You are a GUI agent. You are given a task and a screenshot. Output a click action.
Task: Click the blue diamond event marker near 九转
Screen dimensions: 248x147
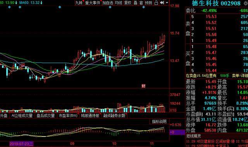(x=60, y=7)
